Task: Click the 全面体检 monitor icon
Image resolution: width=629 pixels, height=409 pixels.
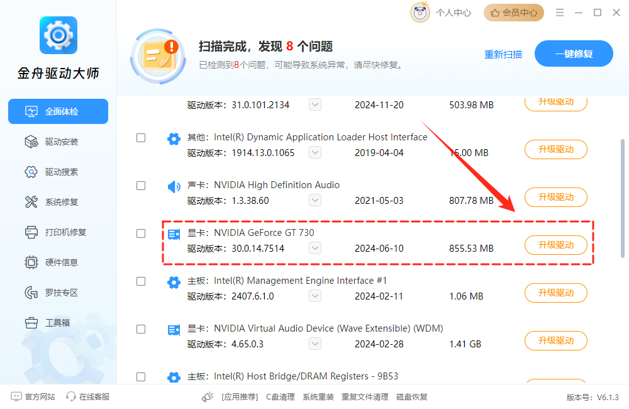Action: pyautogui.click(x=31, y=111)
